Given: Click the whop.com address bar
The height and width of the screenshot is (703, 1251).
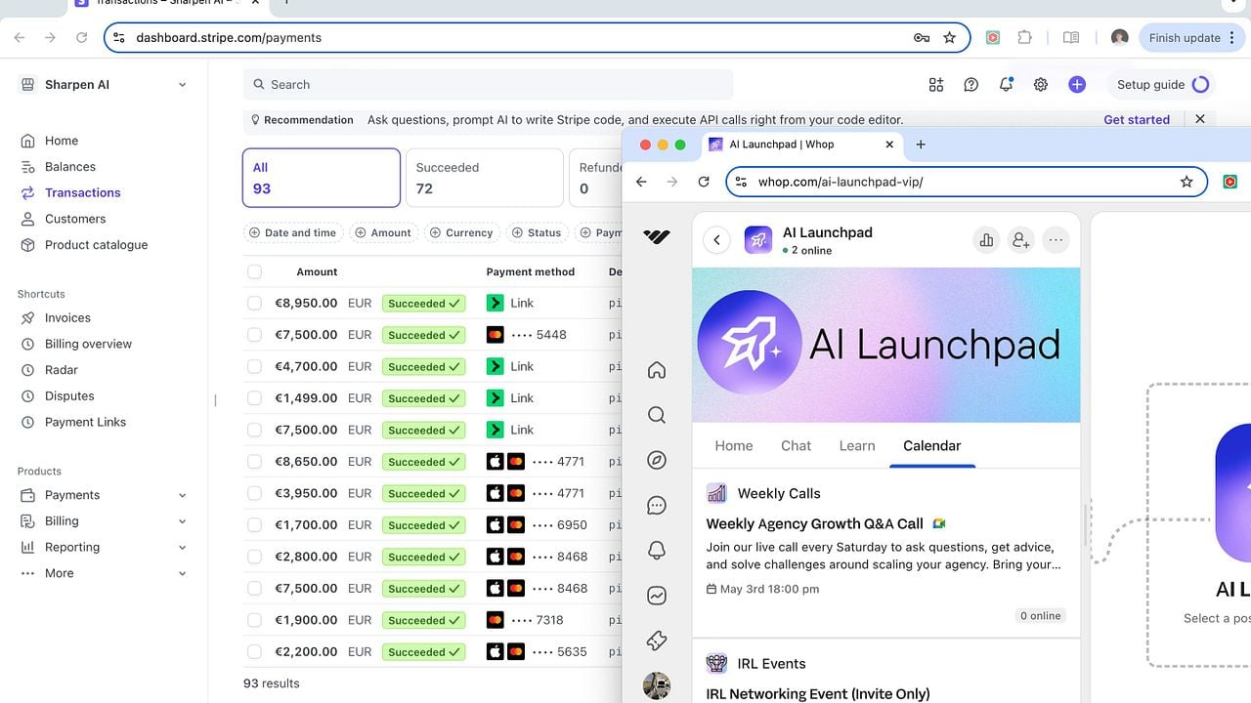Looking at the screenshot, I should tap(967, 182).
